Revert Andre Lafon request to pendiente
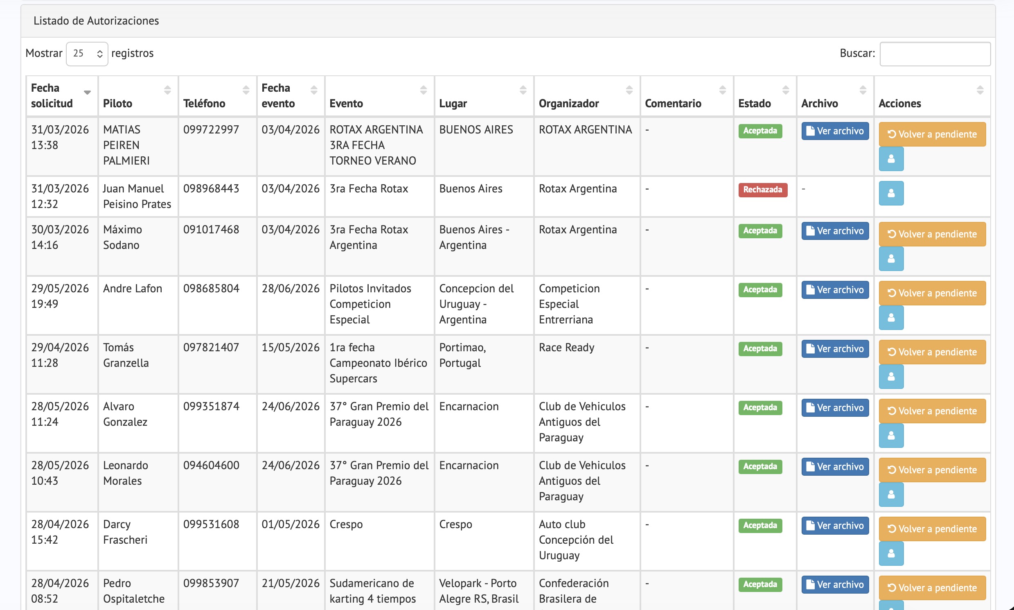 click(x=932, y=293)
